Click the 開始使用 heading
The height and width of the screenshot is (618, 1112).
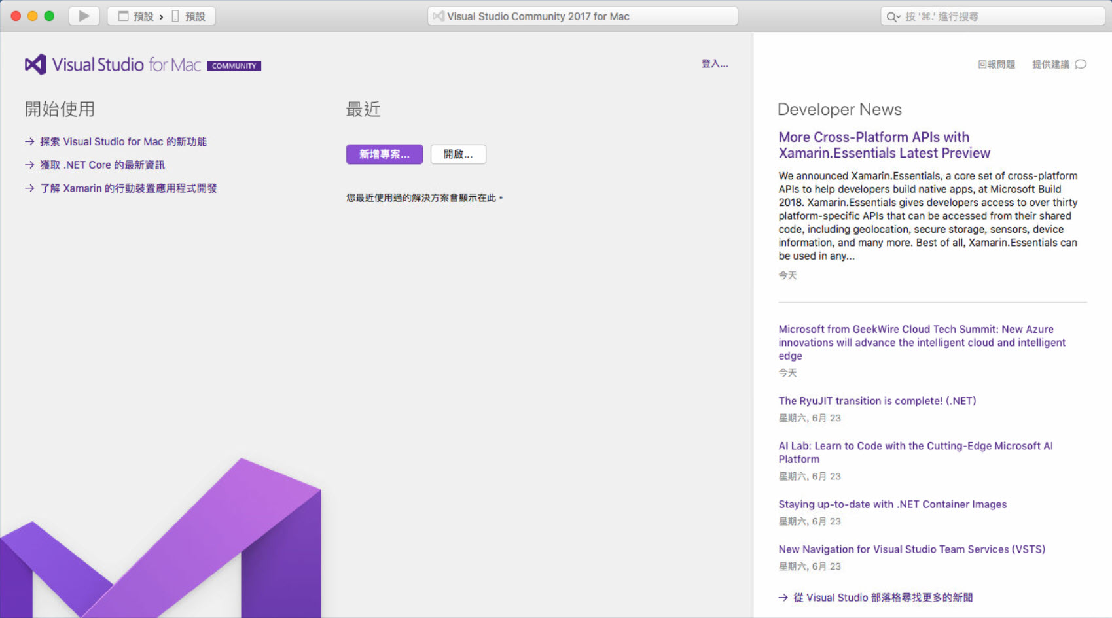pos(60,109)
